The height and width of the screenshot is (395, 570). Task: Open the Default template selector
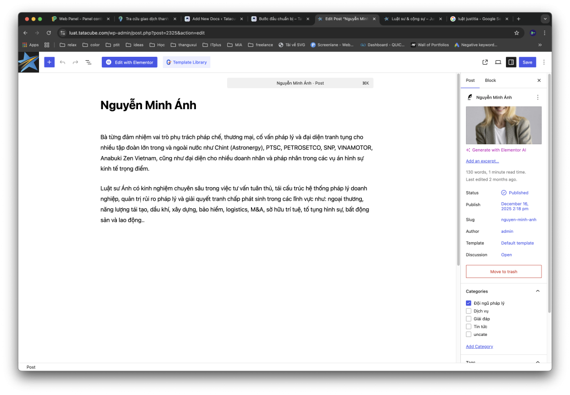[x=517, y=243]
